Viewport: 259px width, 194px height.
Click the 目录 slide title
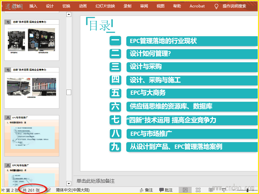point(100,26)
